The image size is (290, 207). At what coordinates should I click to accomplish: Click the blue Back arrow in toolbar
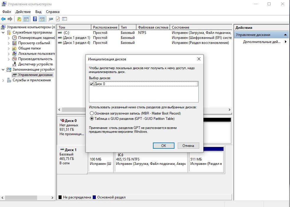[3, 19]
